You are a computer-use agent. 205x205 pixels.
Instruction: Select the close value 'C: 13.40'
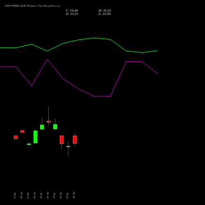pos(72,11)
